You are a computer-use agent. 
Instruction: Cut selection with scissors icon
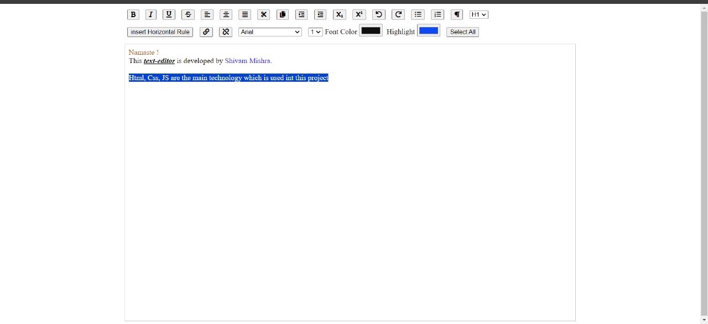[264, 14]
